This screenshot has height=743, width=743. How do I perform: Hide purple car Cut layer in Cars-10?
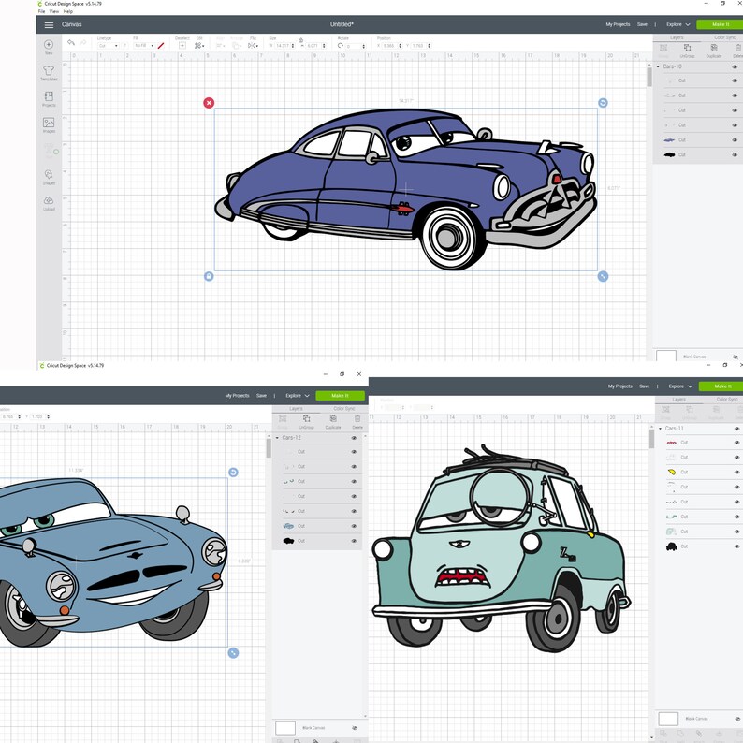(735, 140)
